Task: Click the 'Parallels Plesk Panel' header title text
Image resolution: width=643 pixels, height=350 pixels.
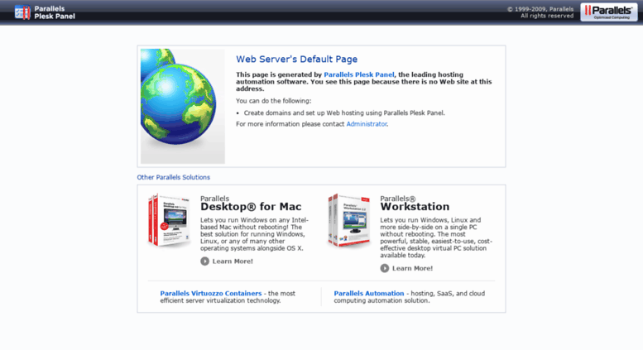Action: [x=55, y=12]
